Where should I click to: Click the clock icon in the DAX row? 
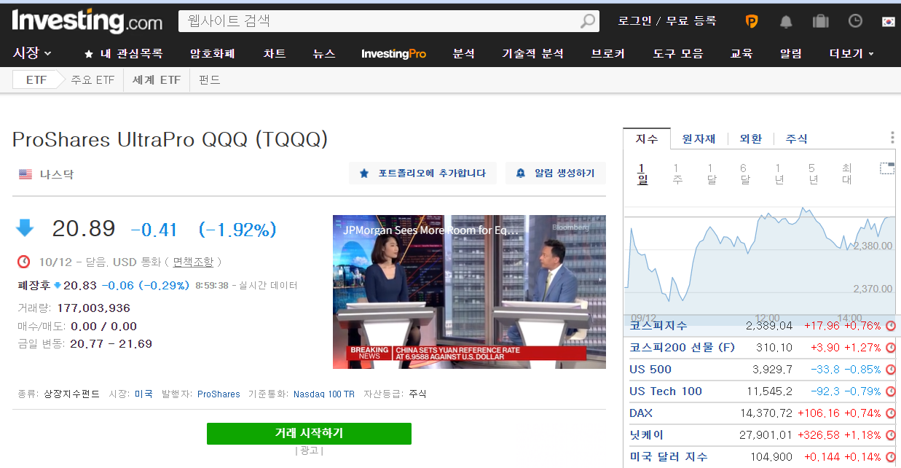891,413
